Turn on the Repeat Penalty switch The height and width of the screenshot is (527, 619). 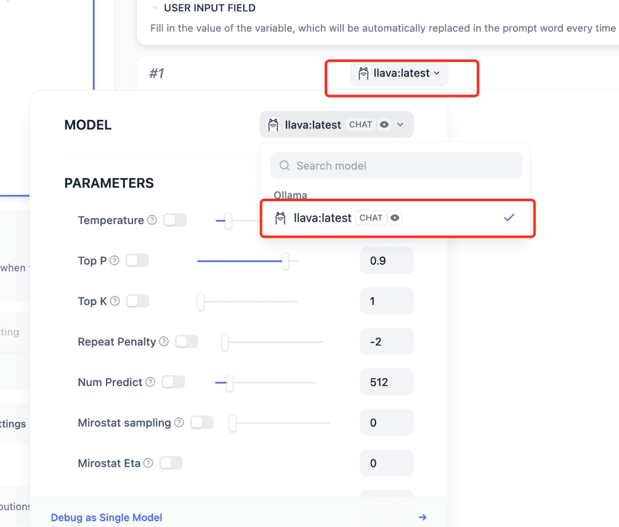click(x=187, y=341)
